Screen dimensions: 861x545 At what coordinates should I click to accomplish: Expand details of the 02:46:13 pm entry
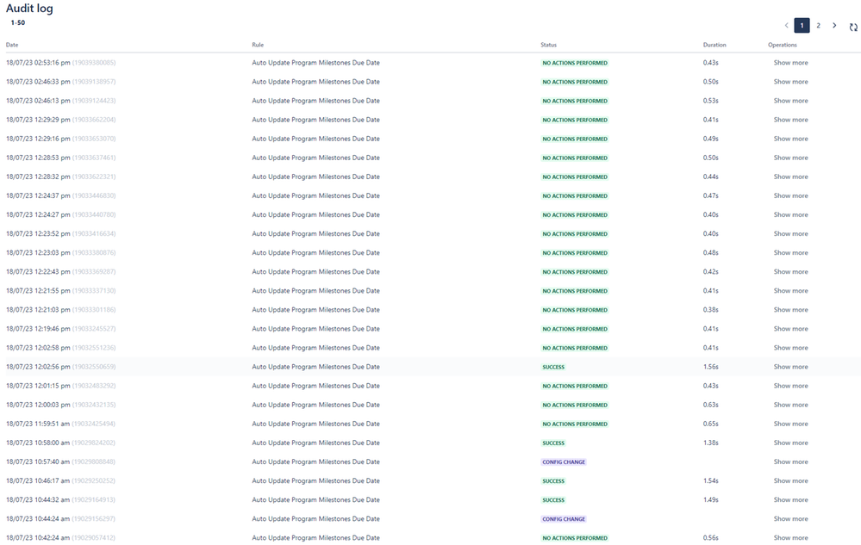[790, 101]
